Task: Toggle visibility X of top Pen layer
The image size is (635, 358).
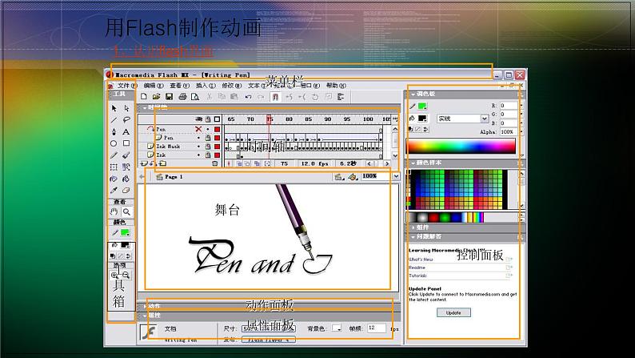Action: point(198,129)
